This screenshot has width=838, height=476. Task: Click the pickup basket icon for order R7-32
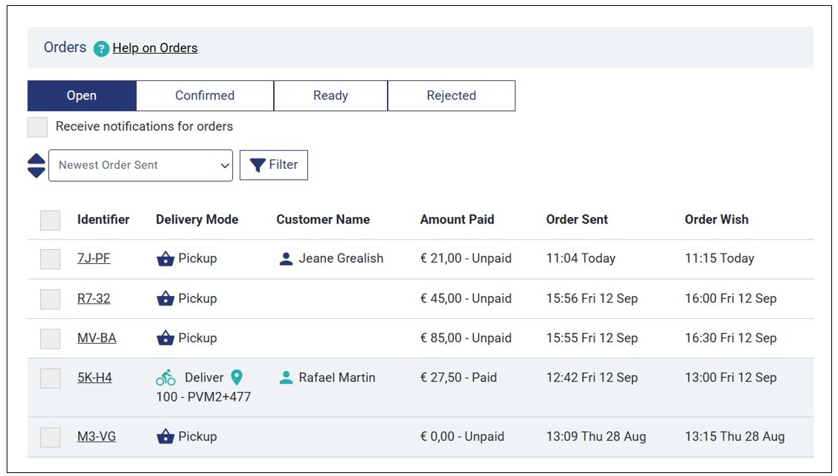point(165,299)
